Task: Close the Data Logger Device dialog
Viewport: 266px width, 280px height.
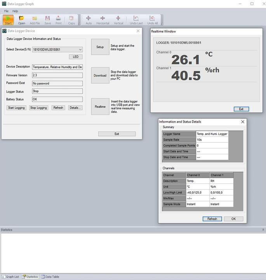Action: [x=138, y=31]
